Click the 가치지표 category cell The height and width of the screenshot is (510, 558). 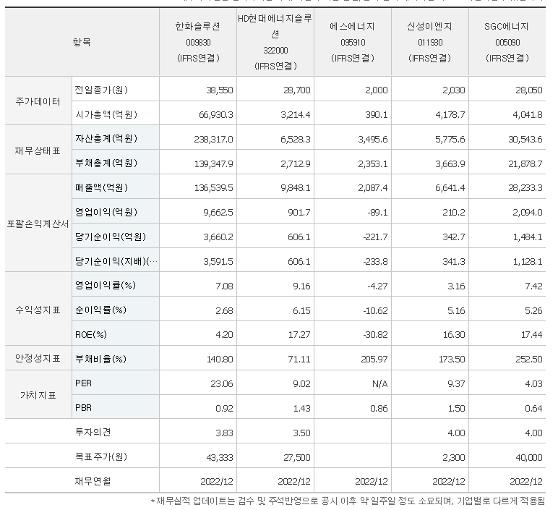38,395
